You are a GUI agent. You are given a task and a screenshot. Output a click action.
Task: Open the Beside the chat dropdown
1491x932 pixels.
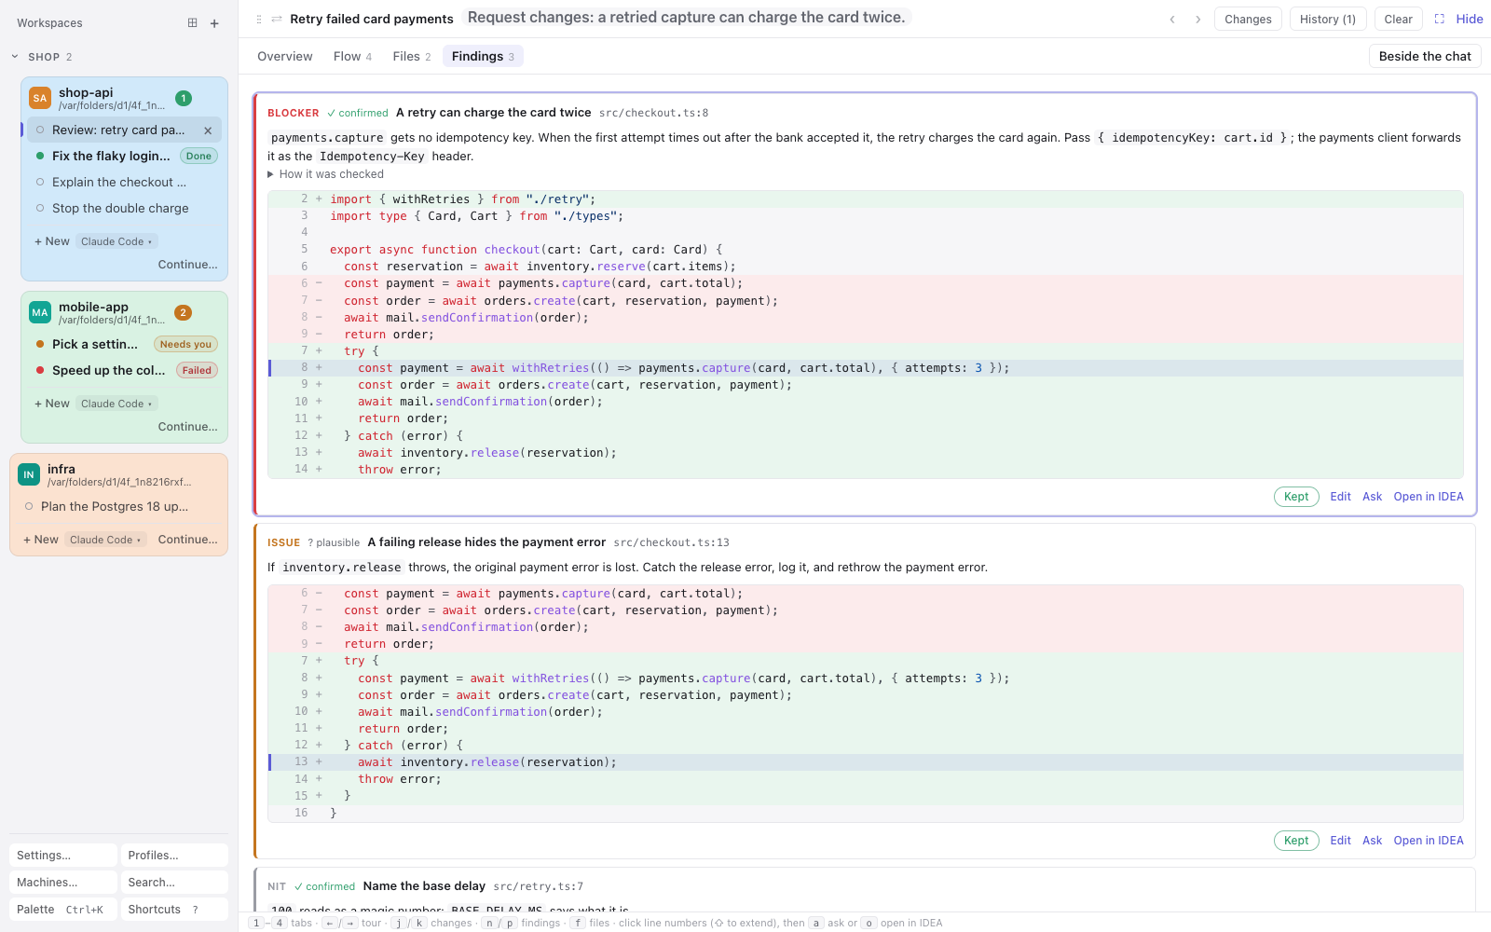tap(1425, 56)
